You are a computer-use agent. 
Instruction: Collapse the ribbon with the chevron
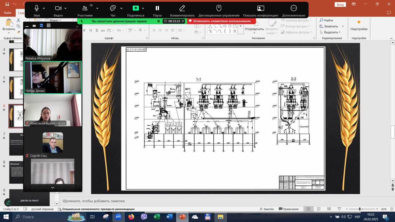click(x=391, y=38)
